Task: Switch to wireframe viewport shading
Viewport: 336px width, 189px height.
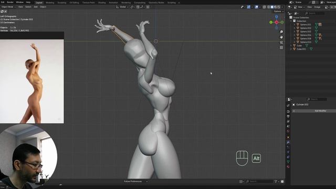Action: 269,7
